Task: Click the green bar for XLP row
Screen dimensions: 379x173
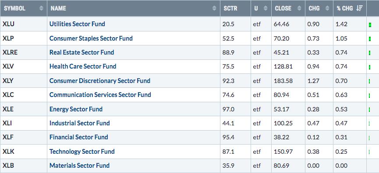Action: click(x=370, y=39)
